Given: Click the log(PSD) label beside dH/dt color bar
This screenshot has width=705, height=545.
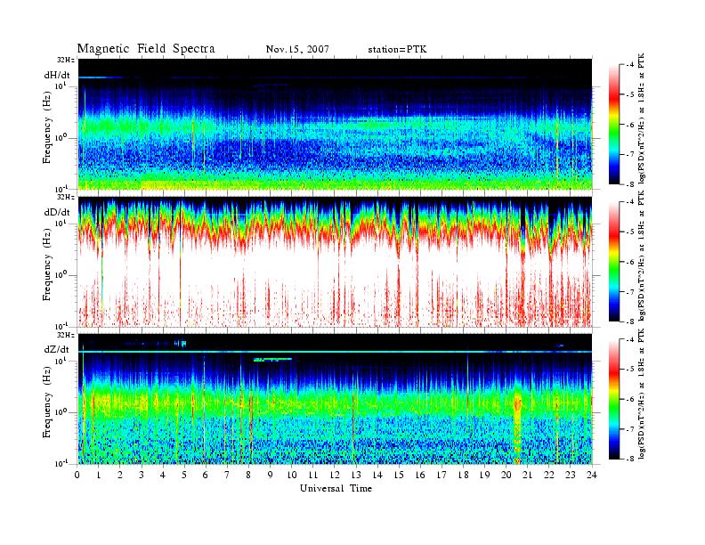Looking at the screenshot, I should tap(642, 118).
